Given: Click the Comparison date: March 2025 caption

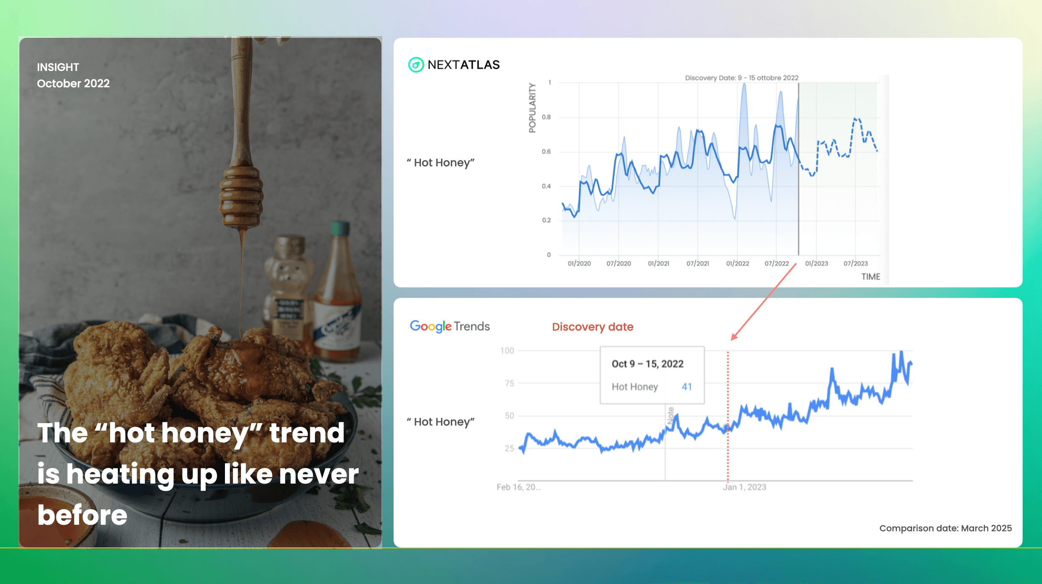Looking at the screenshot, I should pos(945,528).
